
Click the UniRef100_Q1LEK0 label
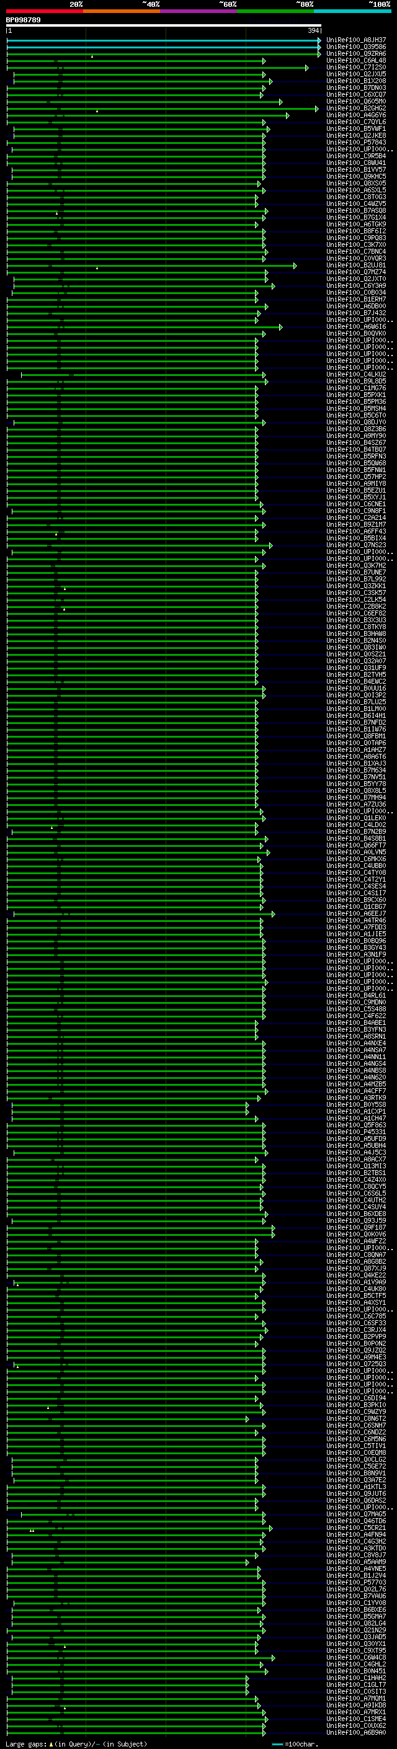tap(356, 818)
